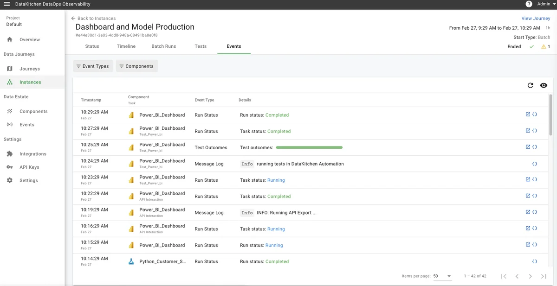
Task: Open the Admin user menu
Action: tap(546, 4)
